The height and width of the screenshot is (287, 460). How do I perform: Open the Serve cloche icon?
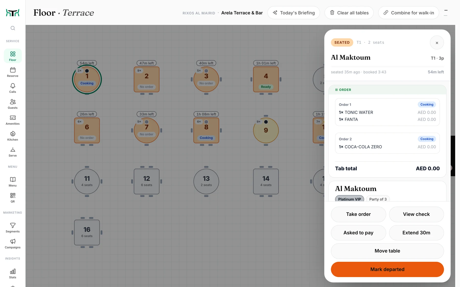click(13, 149)
